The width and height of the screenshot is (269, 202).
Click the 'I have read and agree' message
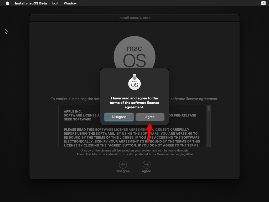click(134, 103)
